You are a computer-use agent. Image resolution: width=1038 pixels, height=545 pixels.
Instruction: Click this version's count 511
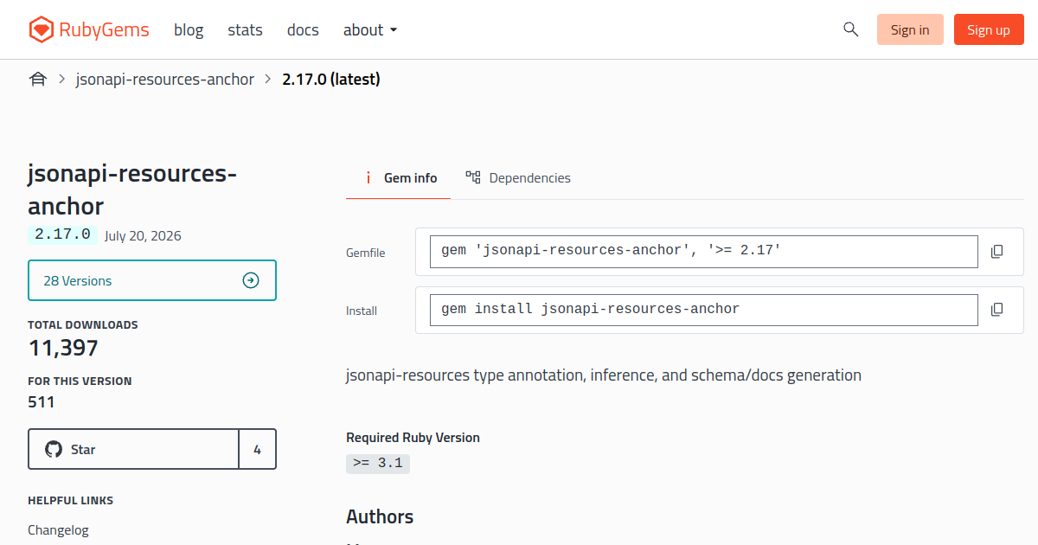click(42, 402)
